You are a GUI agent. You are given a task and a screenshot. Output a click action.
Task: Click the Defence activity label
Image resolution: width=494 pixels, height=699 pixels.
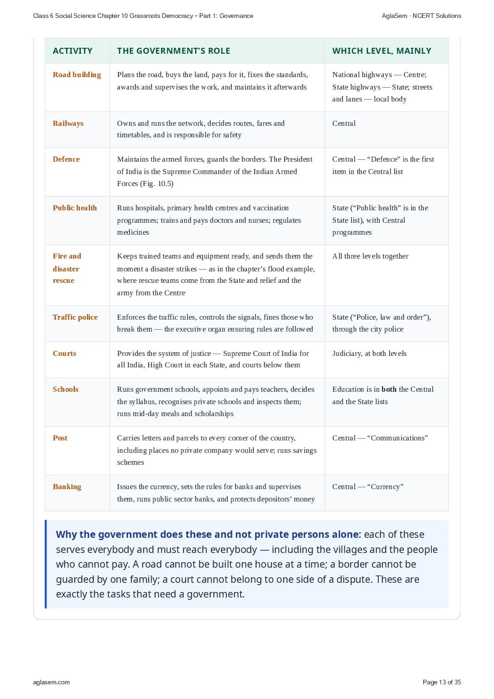(66, 159)
